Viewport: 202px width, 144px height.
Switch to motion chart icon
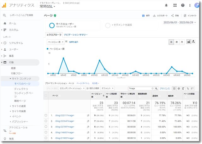click(x=193, y=41)
